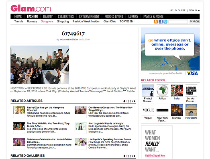The image size is (210, 159).
Task: Expand the Sign In dropdown arrow
Action: [x=199, y=10]
